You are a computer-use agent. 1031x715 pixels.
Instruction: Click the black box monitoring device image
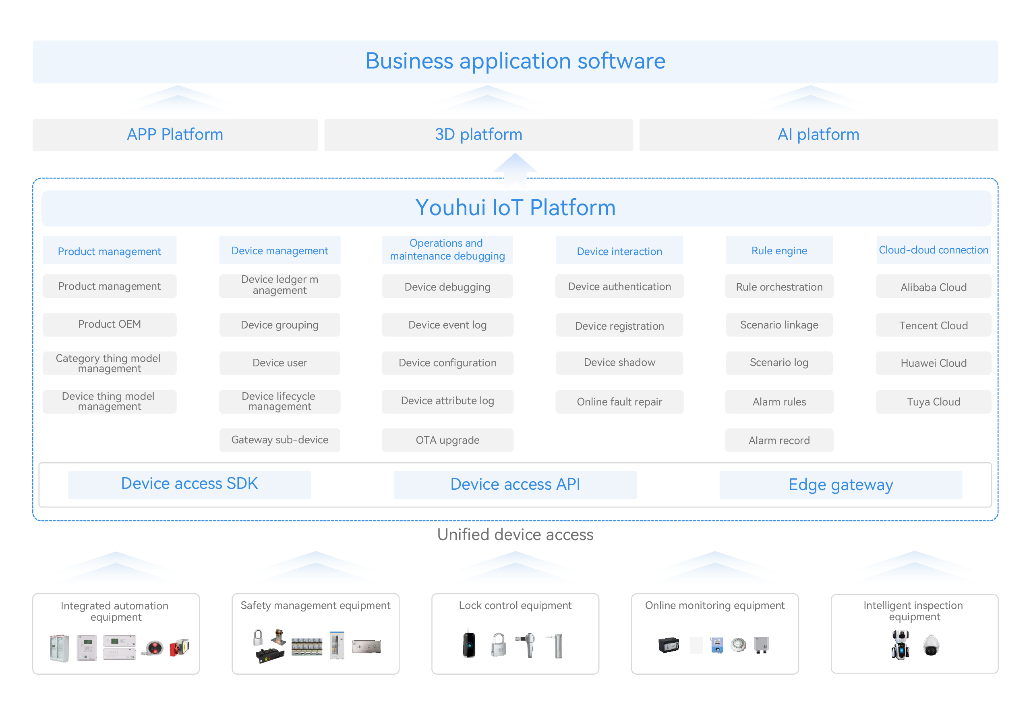(x=669, y=645)
